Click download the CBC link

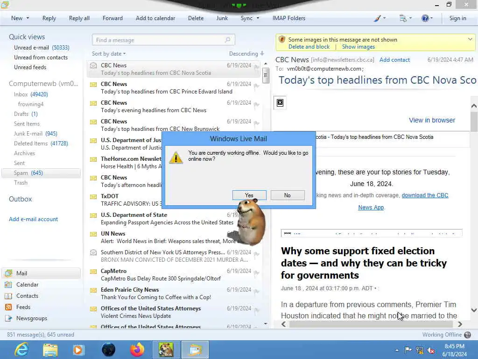[425, 195]
